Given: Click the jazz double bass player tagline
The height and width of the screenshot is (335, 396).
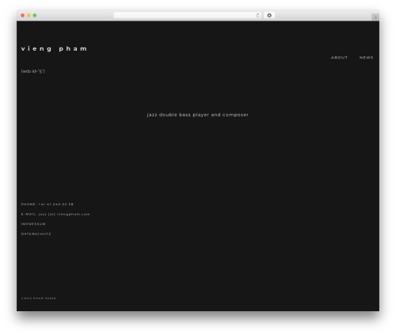Looking at the screenshot, I should pos(198,115).
